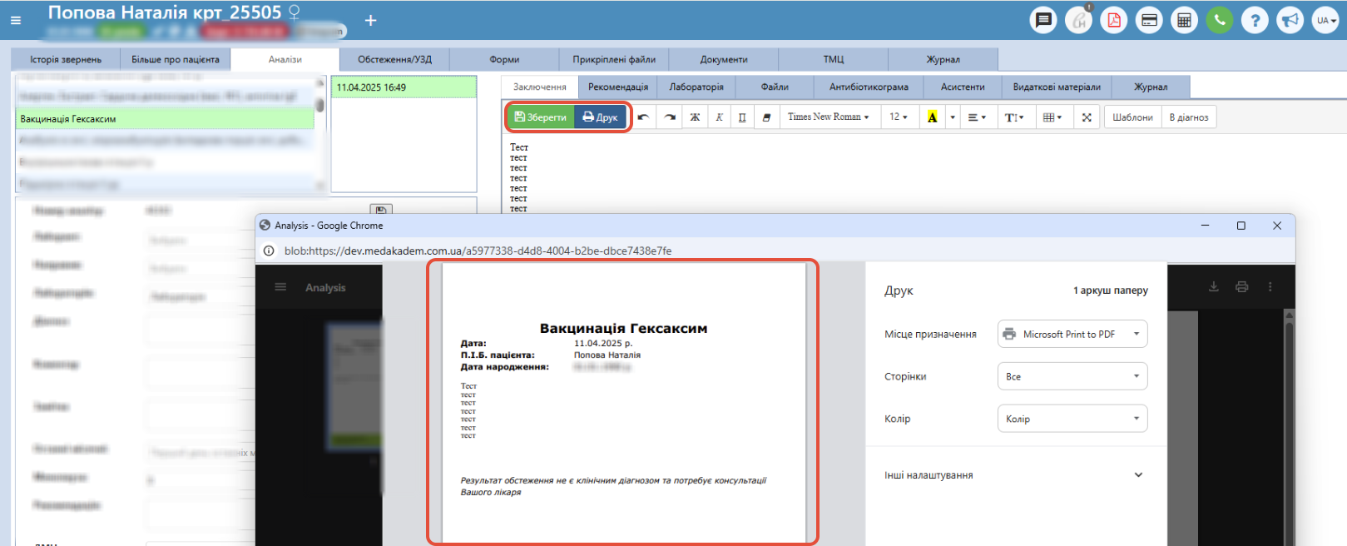Apply yellow highlight color A
Screen dimensions: 1347x546
pyautogui.click(x=933, y=117)
